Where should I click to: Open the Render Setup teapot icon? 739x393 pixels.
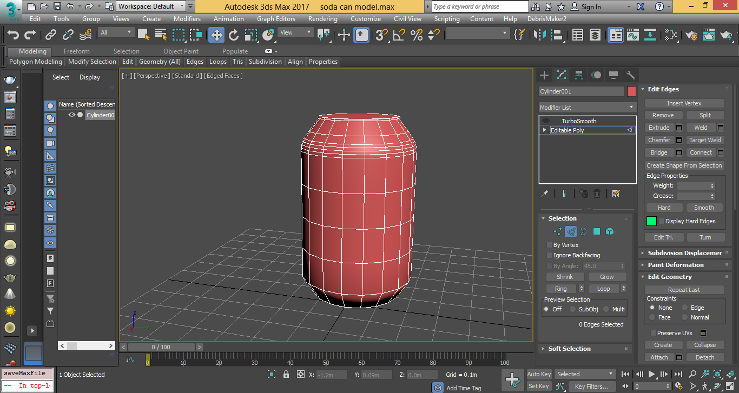(691, 35)
